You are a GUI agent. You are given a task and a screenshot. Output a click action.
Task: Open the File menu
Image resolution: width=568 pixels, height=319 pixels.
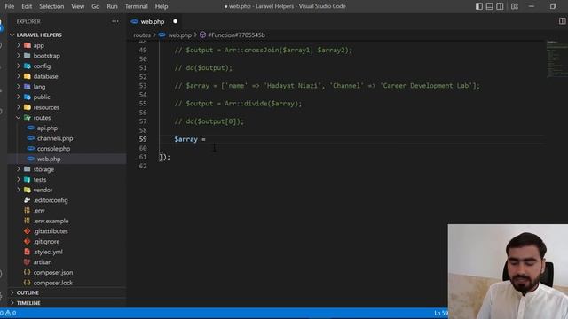[x=10, y=6]
